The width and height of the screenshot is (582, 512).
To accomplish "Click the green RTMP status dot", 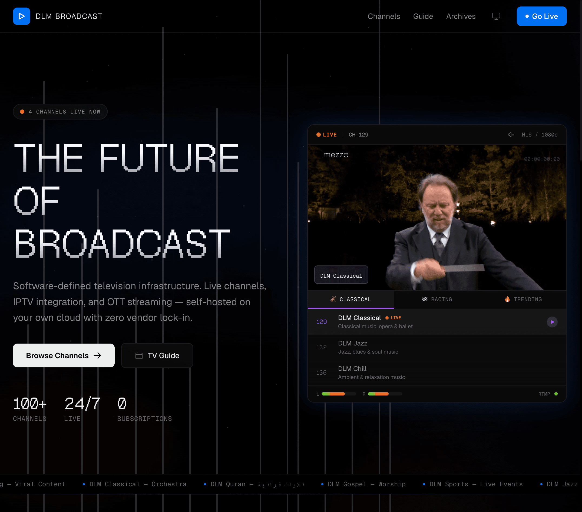I will tap(556, 394).
